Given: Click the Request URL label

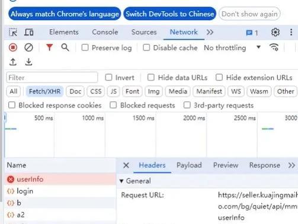Looking at the screenshot, I should pyautogui.click(x=142, y=195).
